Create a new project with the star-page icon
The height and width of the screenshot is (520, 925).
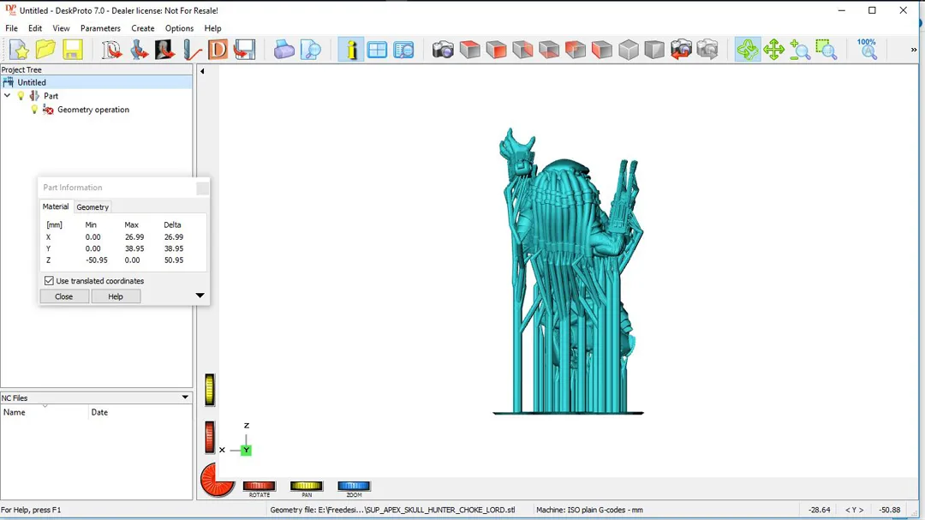[x=19, y=50]
